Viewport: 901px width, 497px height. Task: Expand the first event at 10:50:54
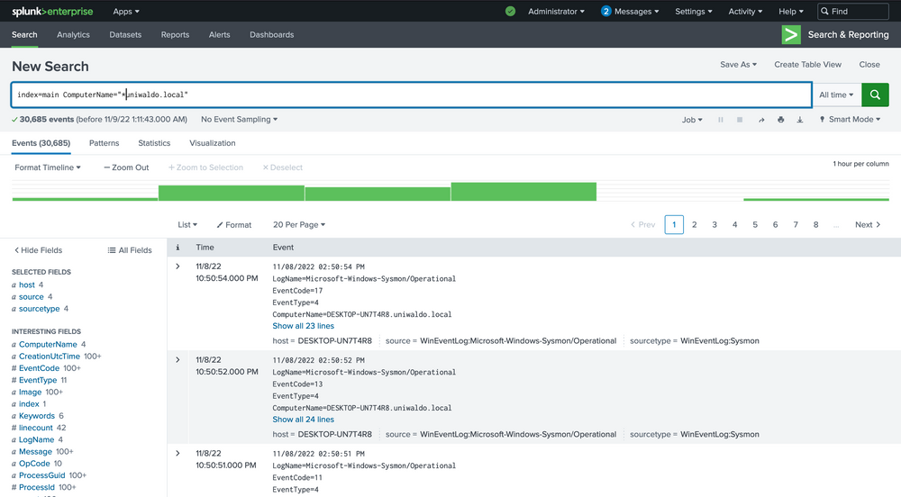pos(177,267)
